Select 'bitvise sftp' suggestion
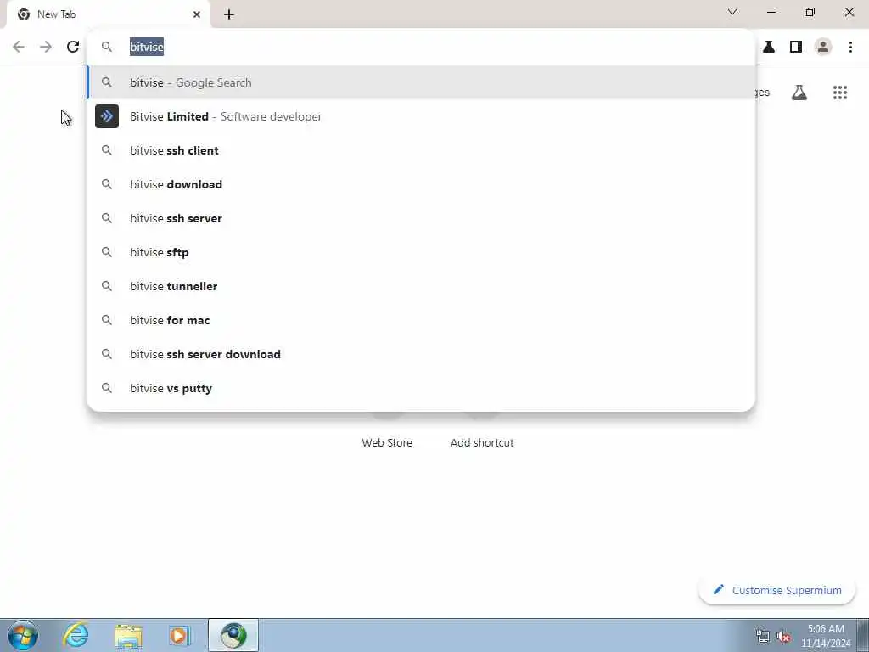Viewport: 869px width, 652px height. [x=421, y=252]
